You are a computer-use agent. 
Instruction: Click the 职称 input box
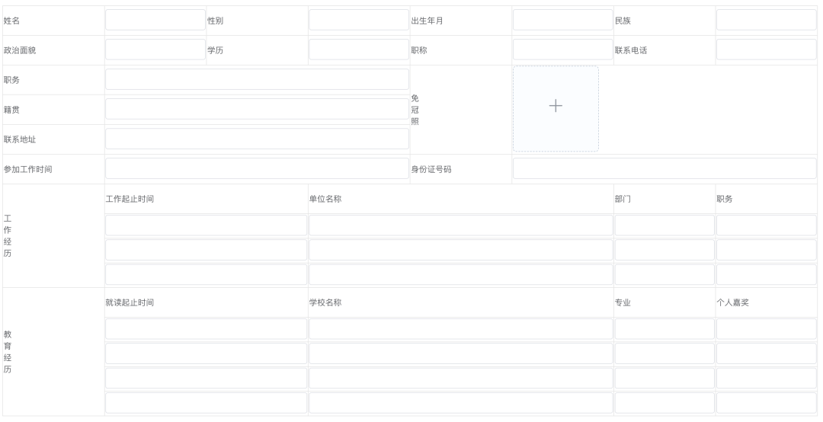tap(562, 50)
